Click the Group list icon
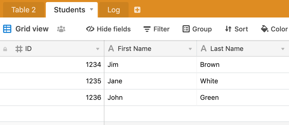The width and height of the screenshot is (289, 125). (186, 29)
